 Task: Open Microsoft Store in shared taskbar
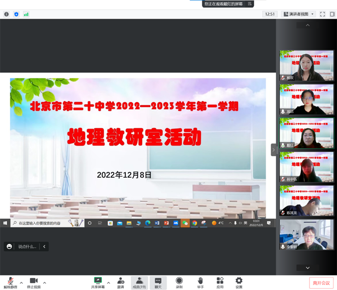[110, 223]
